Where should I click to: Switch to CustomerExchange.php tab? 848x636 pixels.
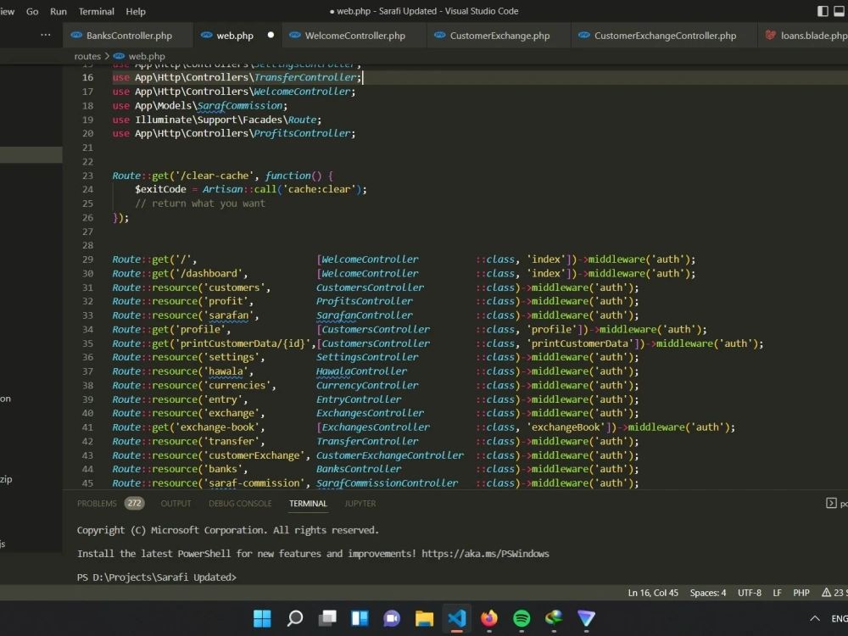coord(499,36)
